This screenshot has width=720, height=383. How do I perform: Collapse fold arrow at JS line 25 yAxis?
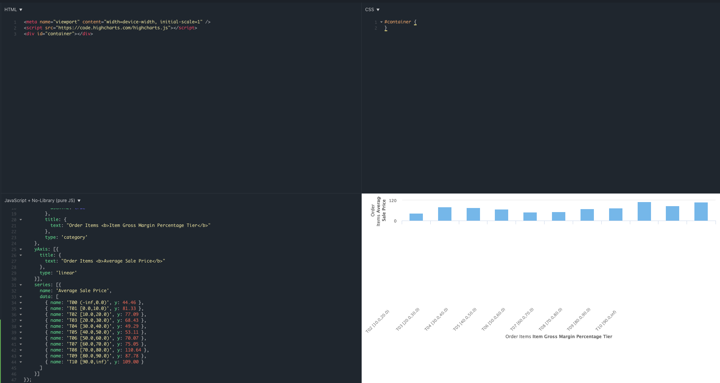[x=21, y=250]
